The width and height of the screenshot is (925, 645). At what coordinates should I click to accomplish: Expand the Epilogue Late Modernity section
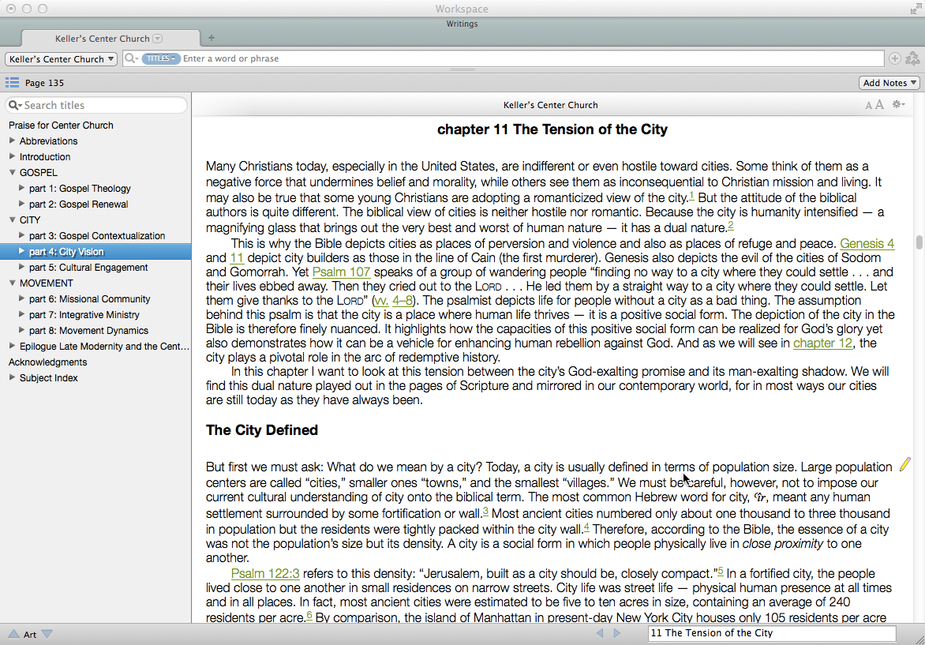tap(12, 346)
